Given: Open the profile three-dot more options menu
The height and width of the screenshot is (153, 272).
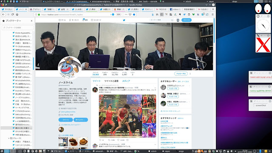Looking at the screenshot, I should point(190,74).
